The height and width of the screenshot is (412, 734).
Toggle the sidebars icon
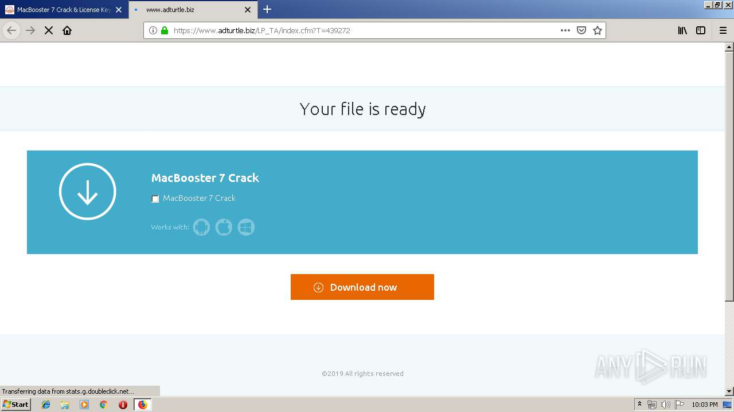[x=701, y=30]
